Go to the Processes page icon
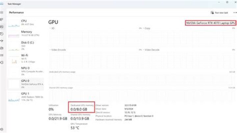Screen dimensions: 237x133 [x=2, y=19]
